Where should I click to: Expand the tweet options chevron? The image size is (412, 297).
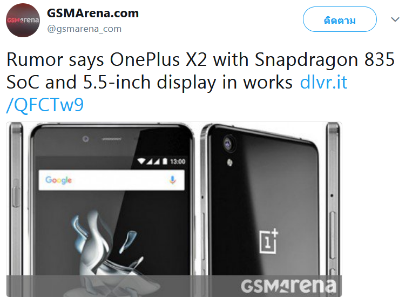395,19
